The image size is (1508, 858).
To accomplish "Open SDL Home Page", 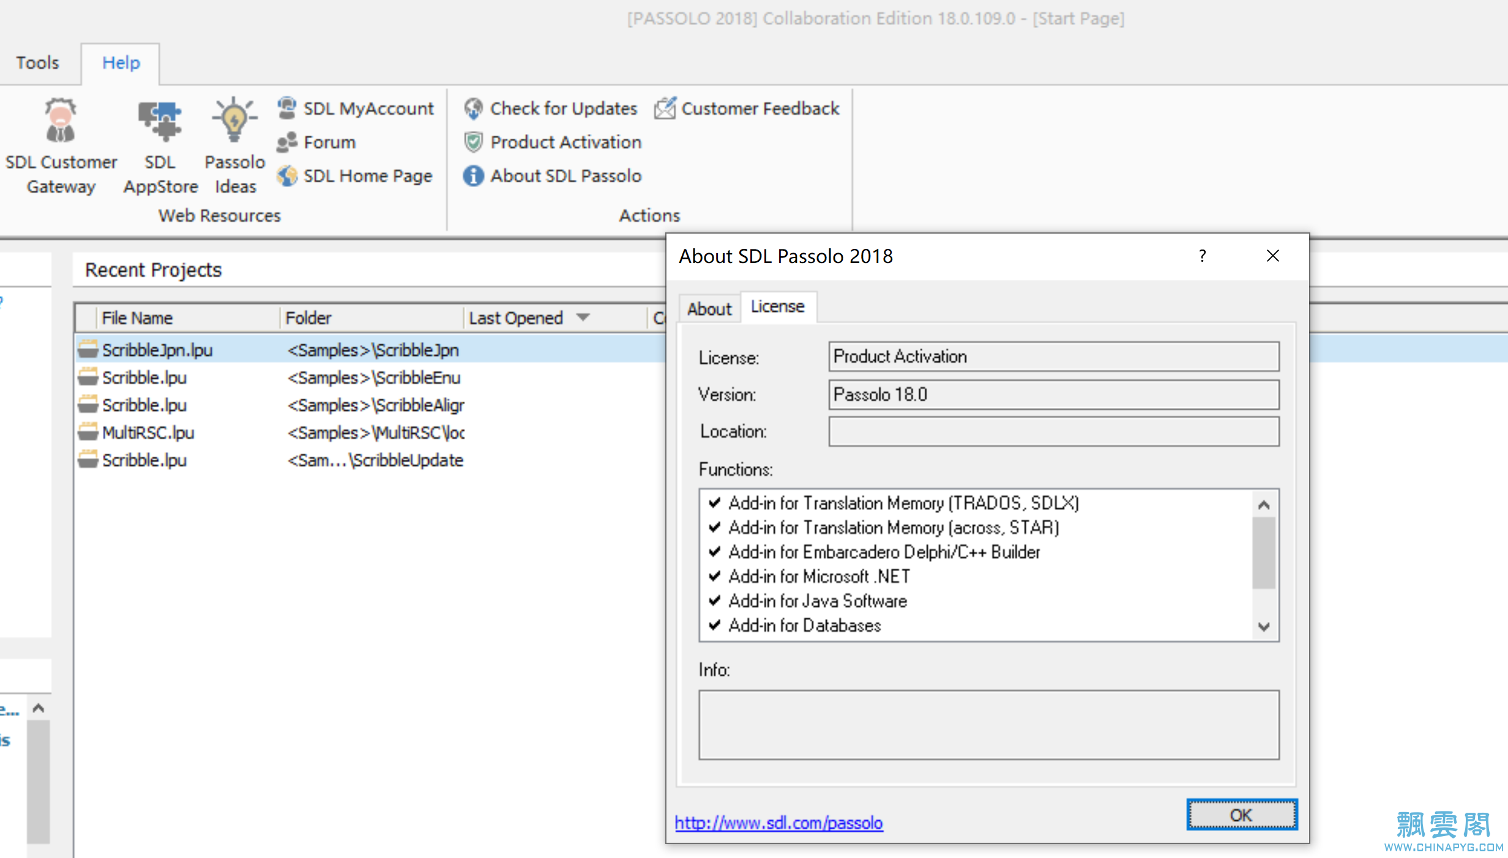I will [x=355, y=176].
